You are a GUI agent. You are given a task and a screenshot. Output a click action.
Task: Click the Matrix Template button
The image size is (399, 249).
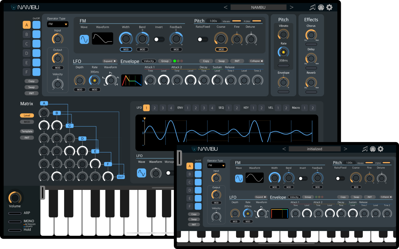(27, 131)
